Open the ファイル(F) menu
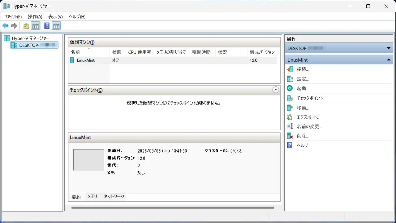 13,17
